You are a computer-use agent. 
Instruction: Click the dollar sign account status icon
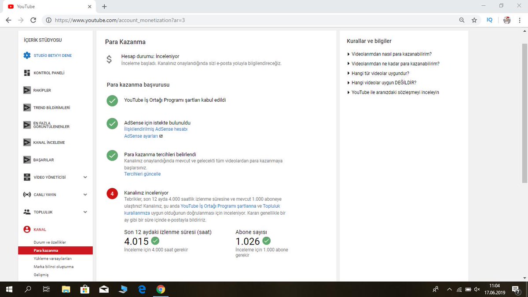point(109,59)
